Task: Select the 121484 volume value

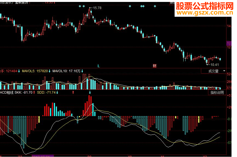Action: point(12,71)
